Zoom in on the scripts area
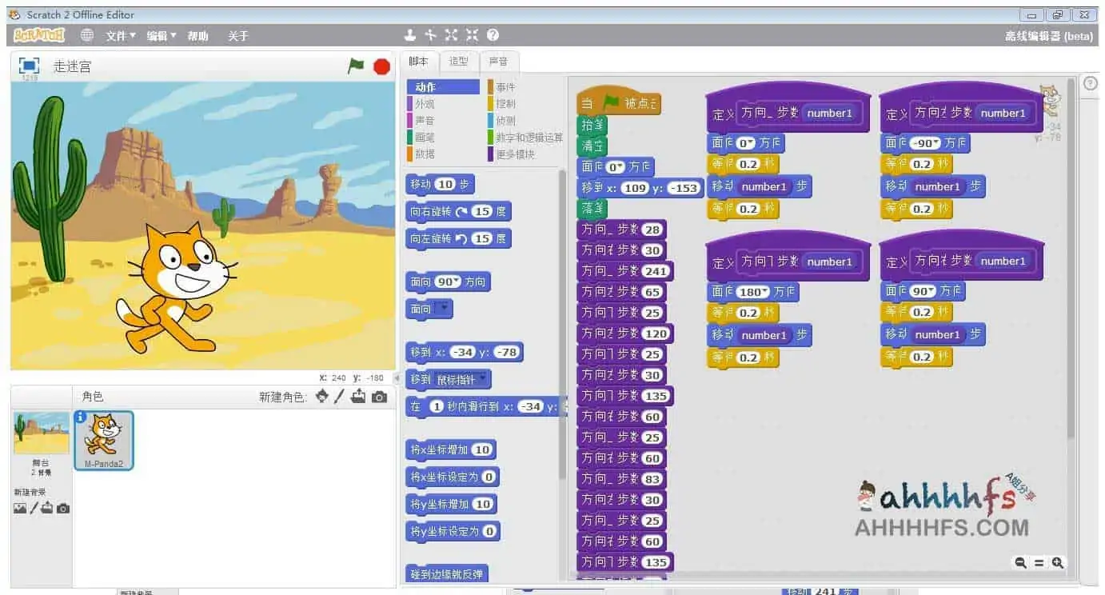This screenshot has width=1105, height=595. pos(1058,563)
